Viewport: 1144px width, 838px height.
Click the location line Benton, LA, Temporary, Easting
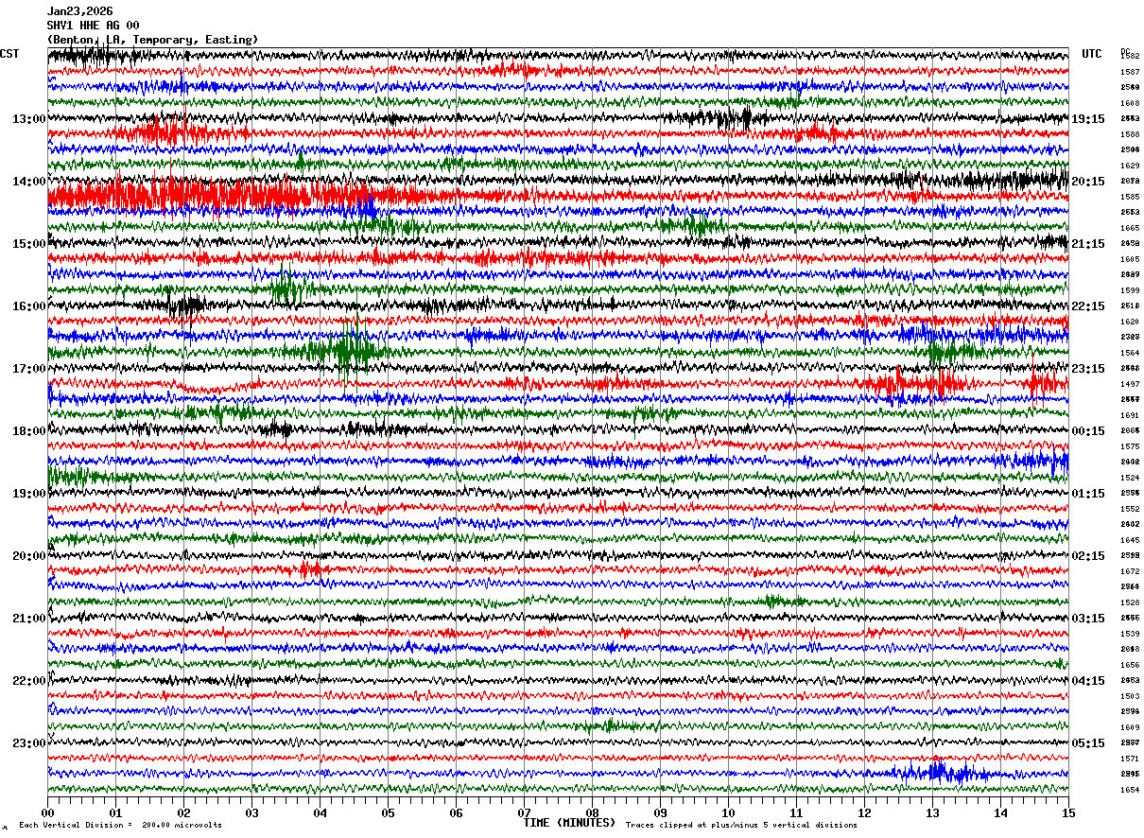[x=152, y=40]
